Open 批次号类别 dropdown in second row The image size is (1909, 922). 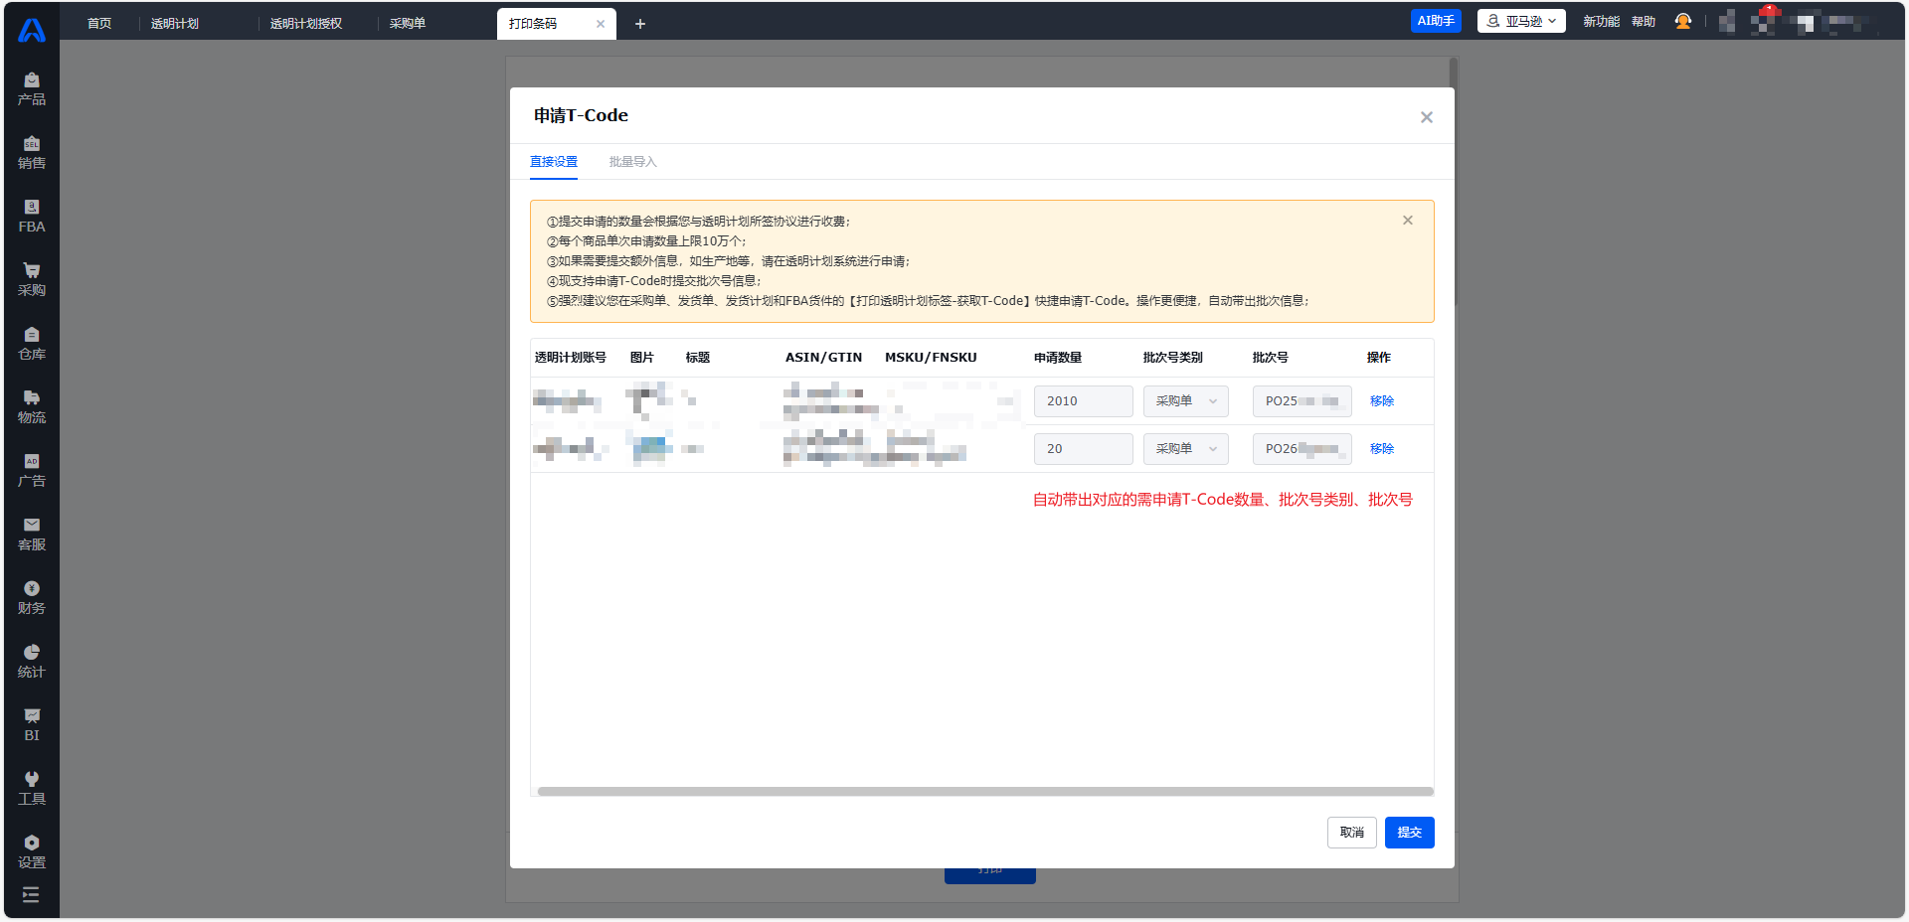click(1185, 449)
